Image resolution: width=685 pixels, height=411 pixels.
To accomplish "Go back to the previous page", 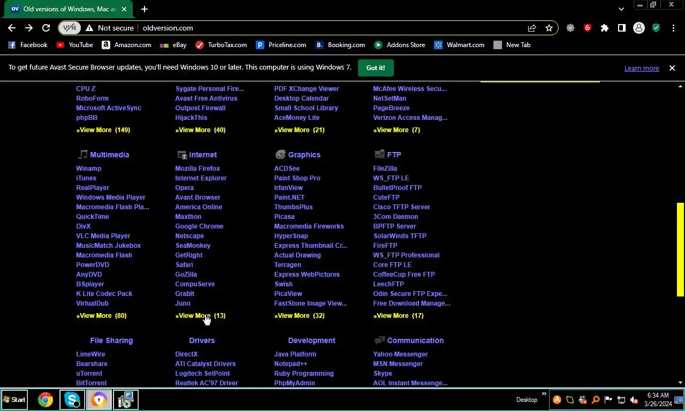I will (x=12, y=28).
